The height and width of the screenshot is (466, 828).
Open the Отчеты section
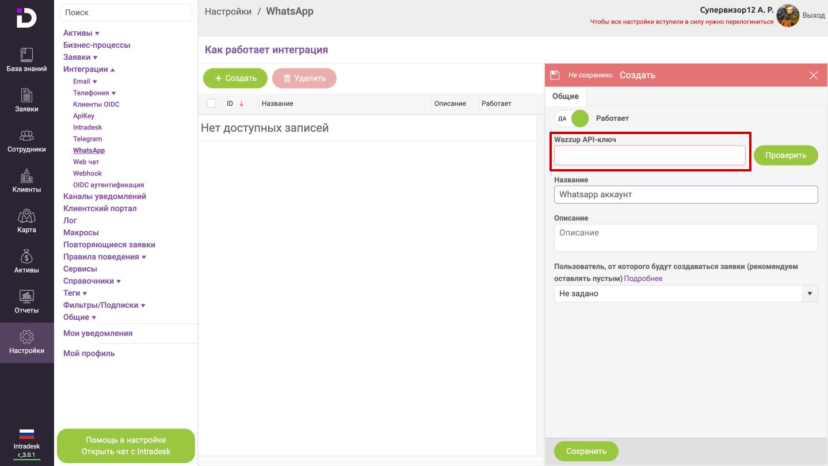click(x=26, y=302)
